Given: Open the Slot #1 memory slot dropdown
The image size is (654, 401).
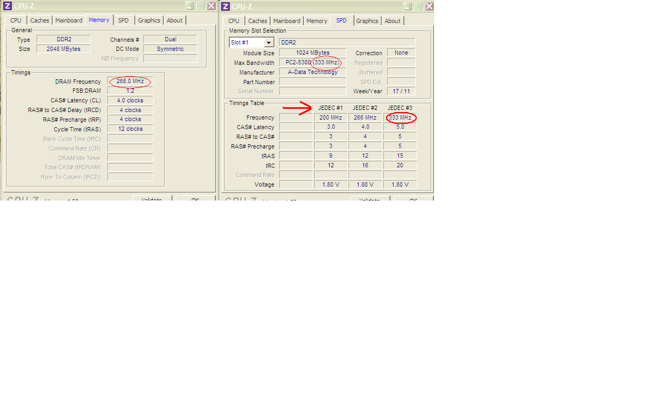Looking at the screenshot, I should click(x=269, y=42).
